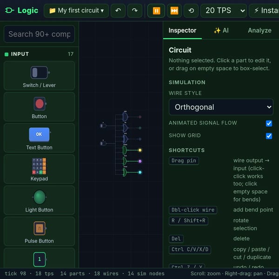This screenshot has width=279, height=279.
Task: Switch to the Analyze tab
Action: pyautogui.click(x=259, y=30)
